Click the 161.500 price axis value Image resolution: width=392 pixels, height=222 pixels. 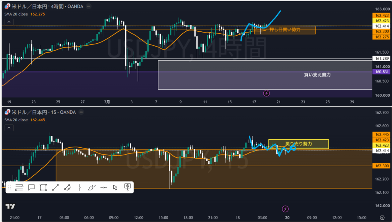382,52
